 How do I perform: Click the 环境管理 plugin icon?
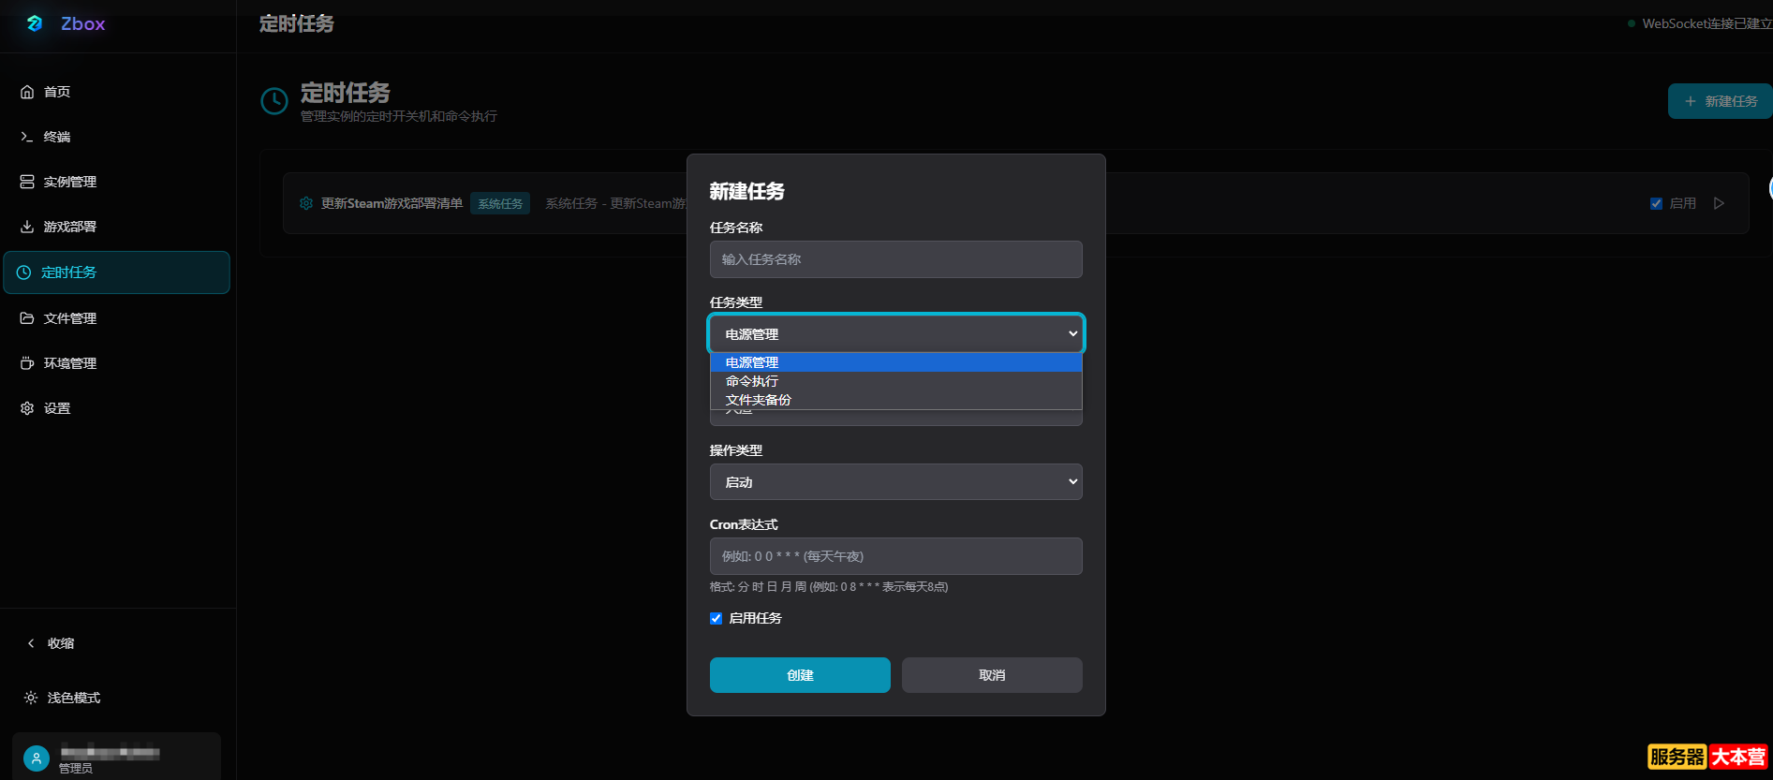tap(27, 363)
